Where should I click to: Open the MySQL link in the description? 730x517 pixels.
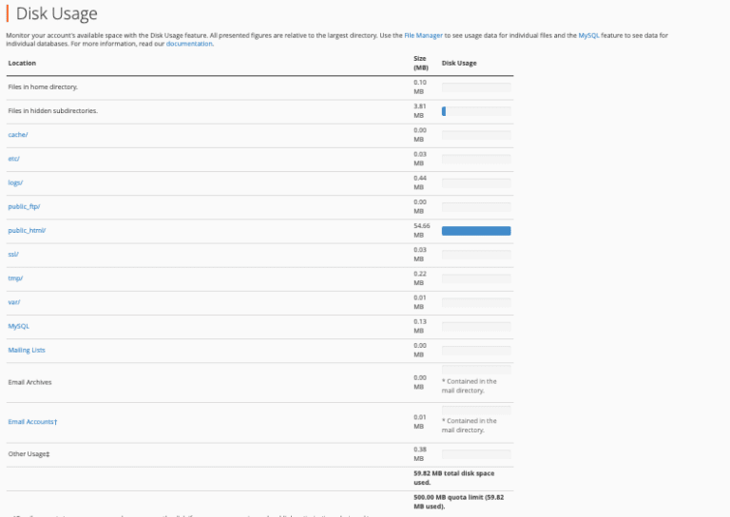(588, 35)
